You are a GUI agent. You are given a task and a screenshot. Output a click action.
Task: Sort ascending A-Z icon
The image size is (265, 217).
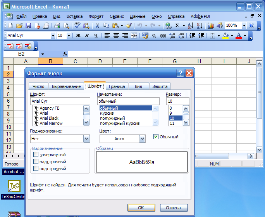[191, 26]
